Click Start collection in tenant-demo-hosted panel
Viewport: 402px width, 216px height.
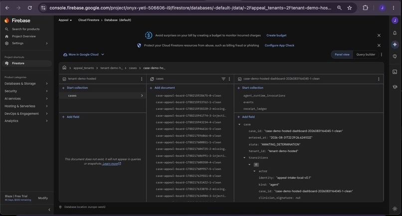coord(75,88)
